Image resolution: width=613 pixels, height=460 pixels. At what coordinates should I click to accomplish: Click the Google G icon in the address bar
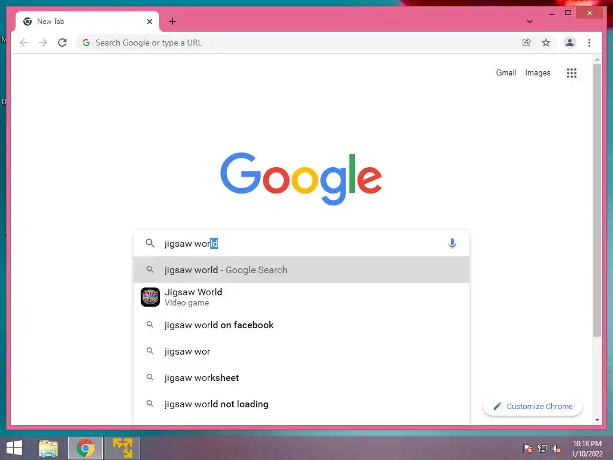[x=86, y=43]
